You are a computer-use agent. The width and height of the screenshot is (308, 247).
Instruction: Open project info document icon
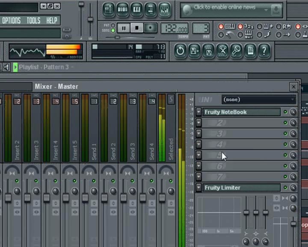point(250,51)
